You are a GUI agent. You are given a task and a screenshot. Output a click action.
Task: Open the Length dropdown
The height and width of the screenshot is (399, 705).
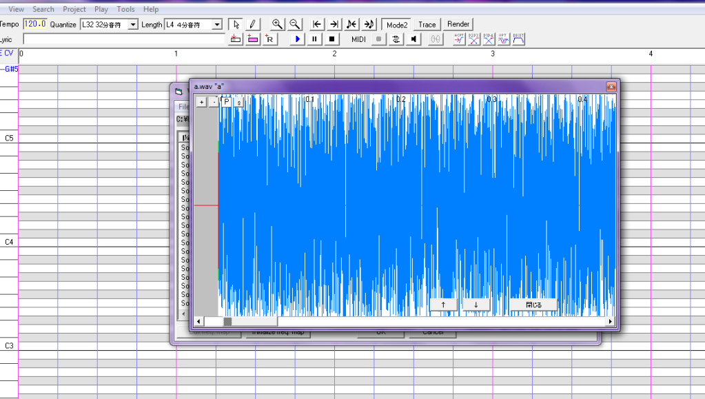pyautogui.click(x=217, y=24)
